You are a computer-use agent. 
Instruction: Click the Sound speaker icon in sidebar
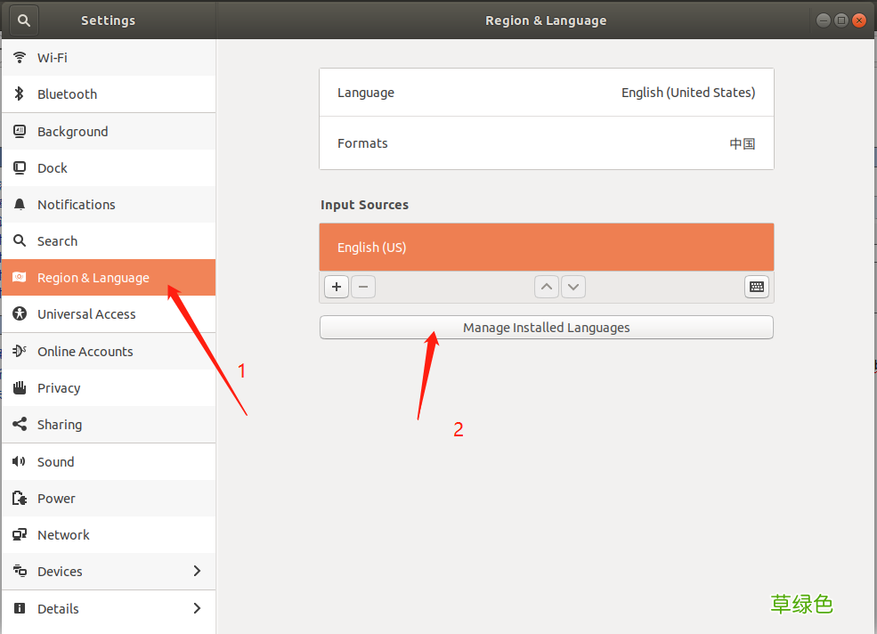pyautogui.click(x=20, y=461)
